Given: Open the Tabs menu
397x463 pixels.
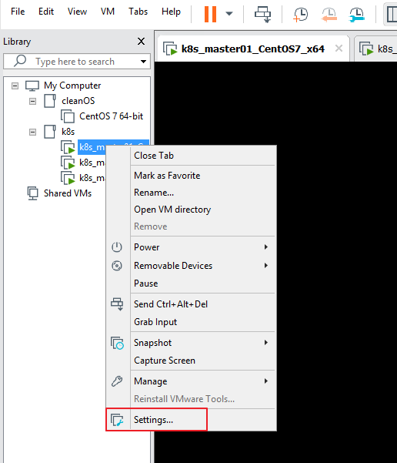Looking at the screenshot, I should tap(138, 12).
